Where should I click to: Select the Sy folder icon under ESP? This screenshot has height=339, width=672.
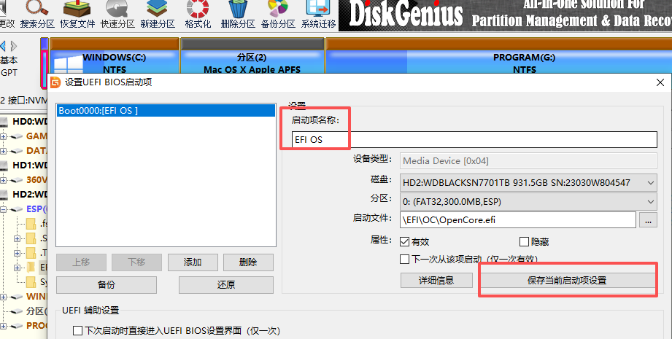[31, 282]
